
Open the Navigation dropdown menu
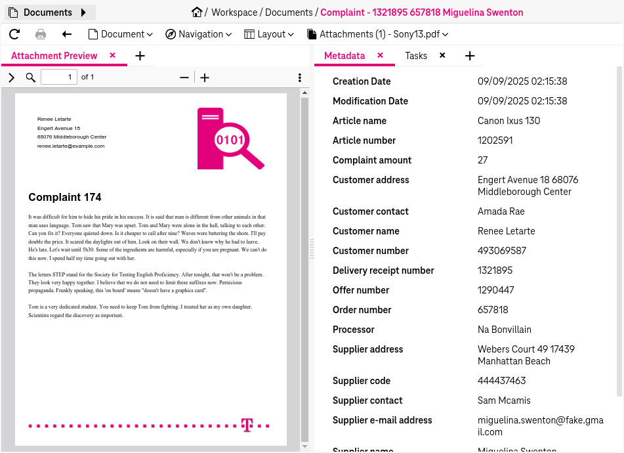click(198, 34)
